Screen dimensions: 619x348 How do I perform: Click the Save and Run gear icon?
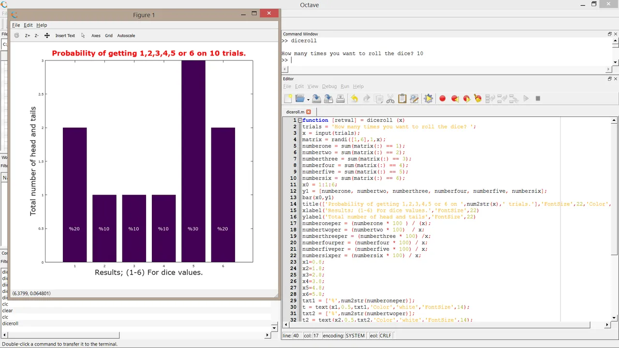tap(428, 99)
